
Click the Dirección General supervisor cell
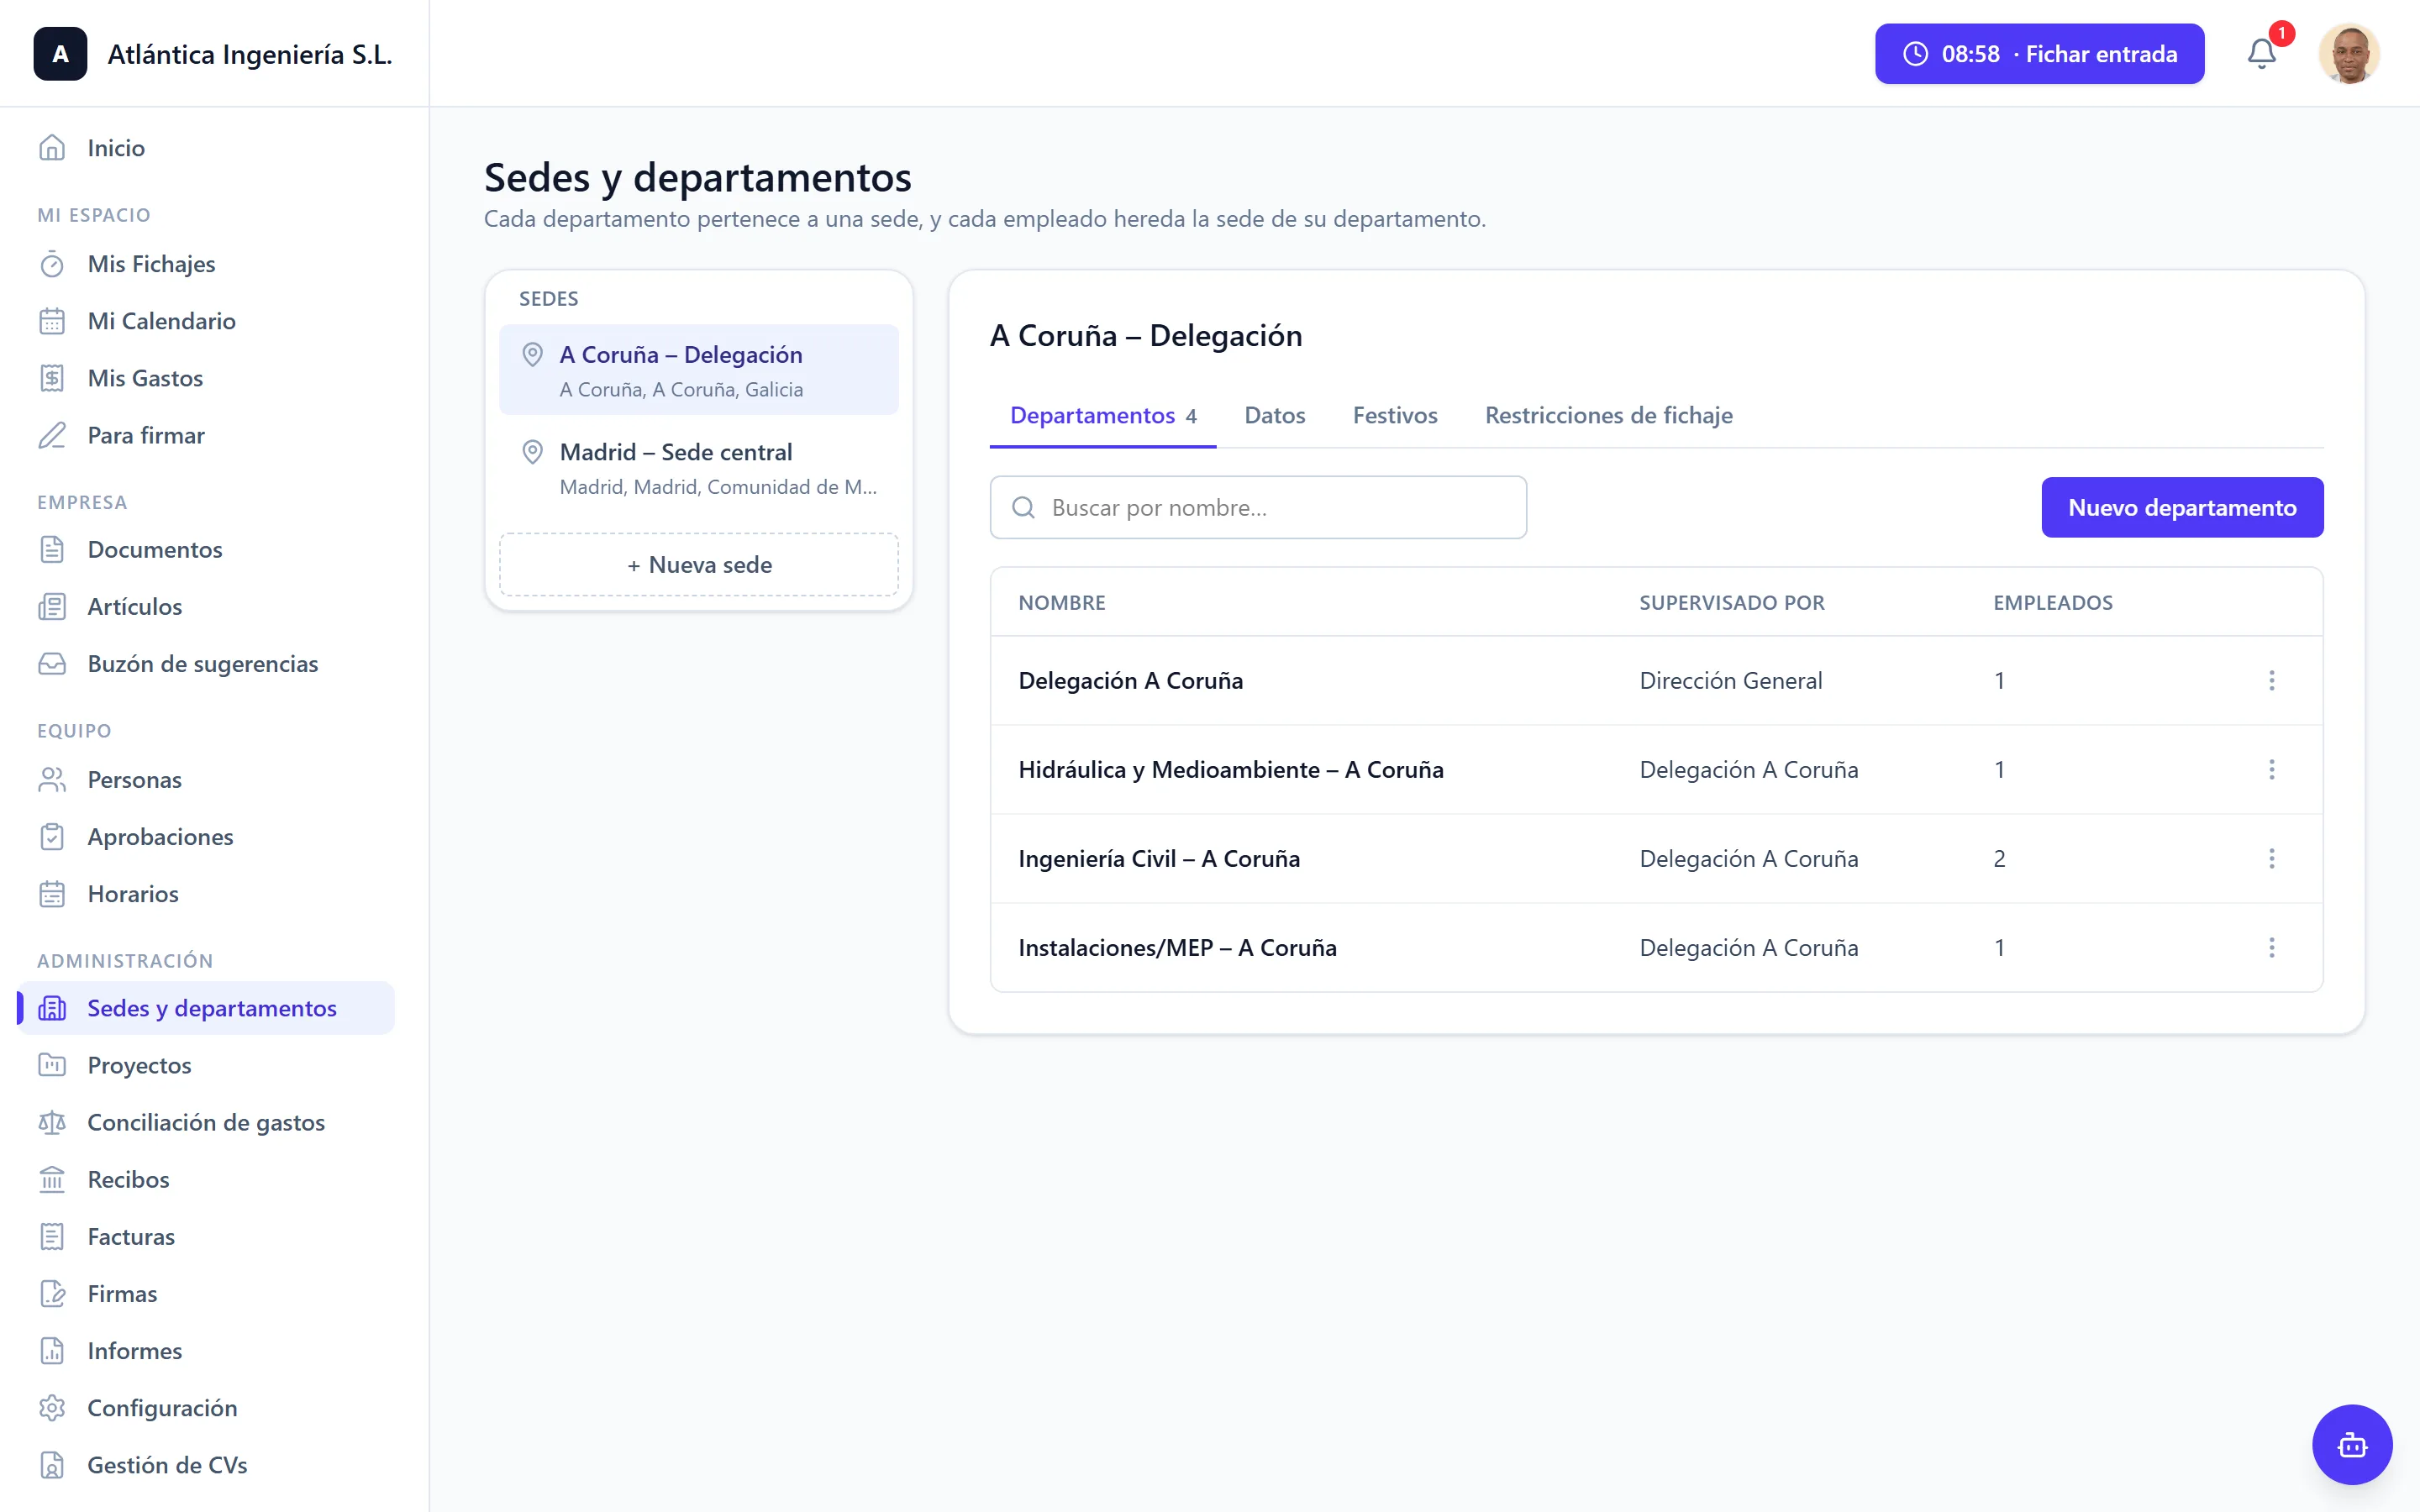tap(1730, 680)
